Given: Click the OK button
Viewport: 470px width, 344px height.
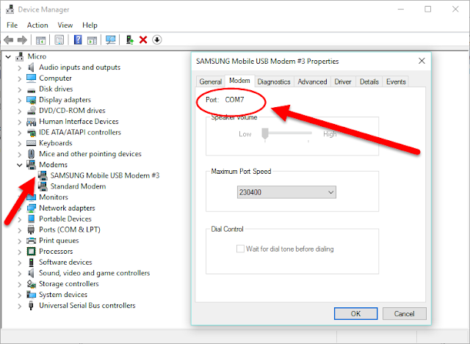Looking at the screenshot, I should (x=355, y=313).
